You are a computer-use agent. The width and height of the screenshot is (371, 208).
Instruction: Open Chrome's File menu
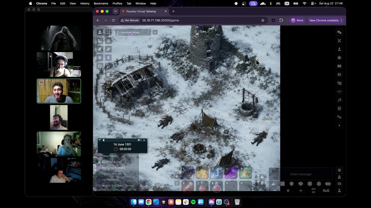[54, 3]
